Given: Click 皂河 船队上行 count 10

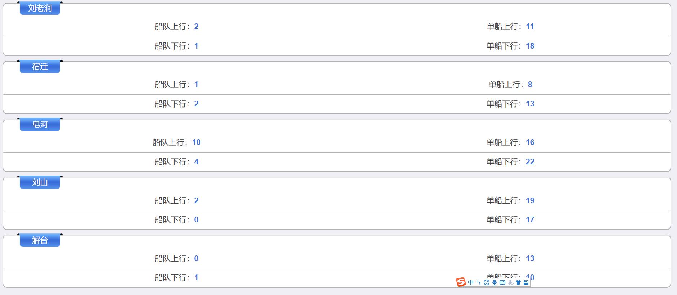Looking at the screenshot, I should (196, 142).
